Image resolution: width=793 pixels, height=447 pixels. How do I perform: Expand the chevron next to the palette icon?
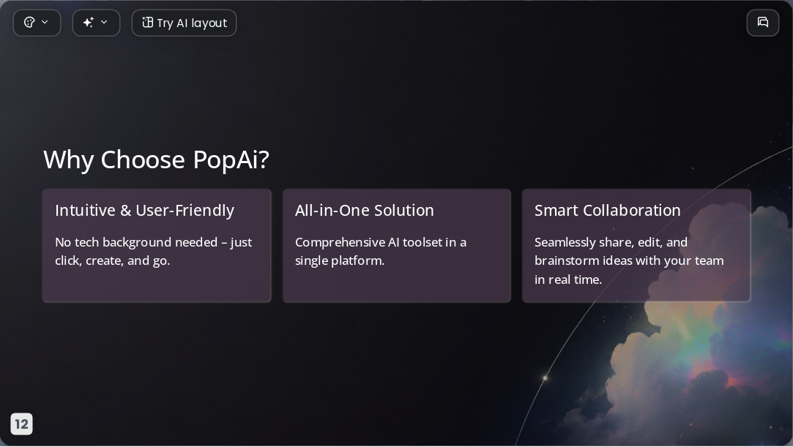click(x=45, y=22)
